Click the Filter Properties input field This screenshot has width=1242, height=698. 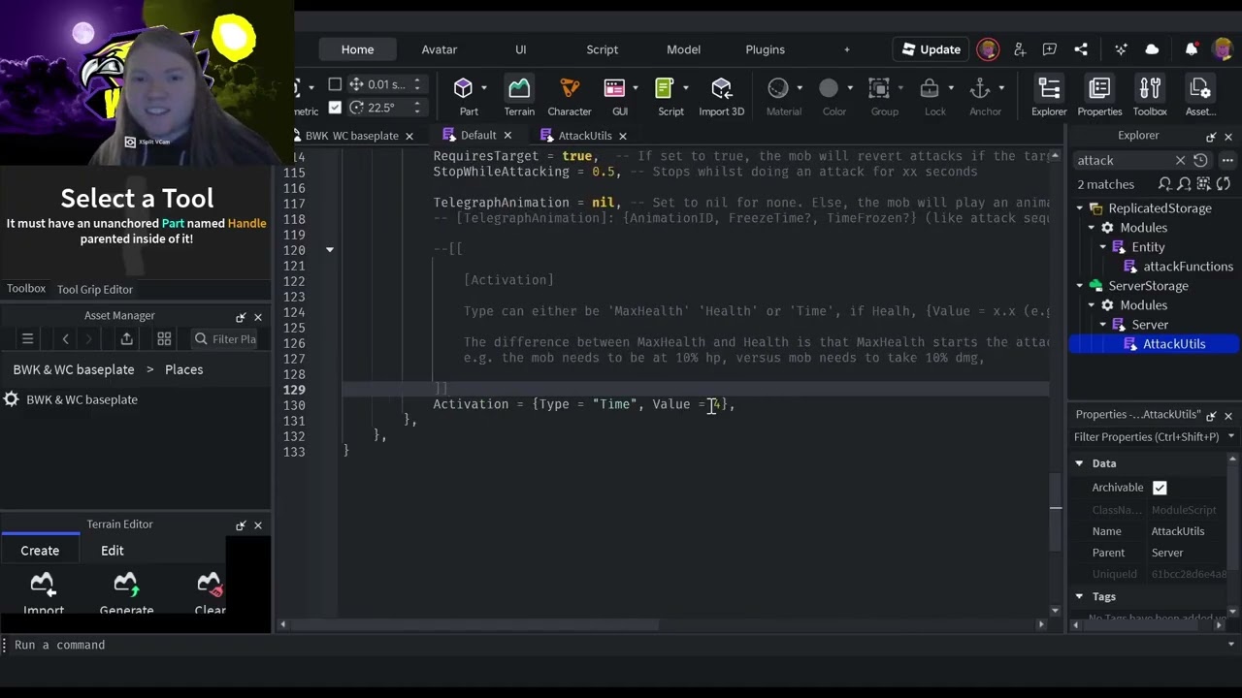coord(1146,437)
